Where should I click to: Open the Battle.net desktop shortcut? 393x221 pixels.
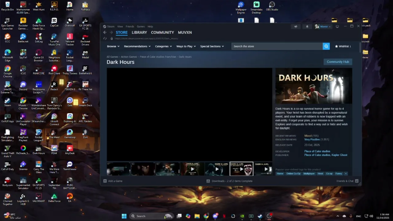pyautogui.click(x=23, y=38)
